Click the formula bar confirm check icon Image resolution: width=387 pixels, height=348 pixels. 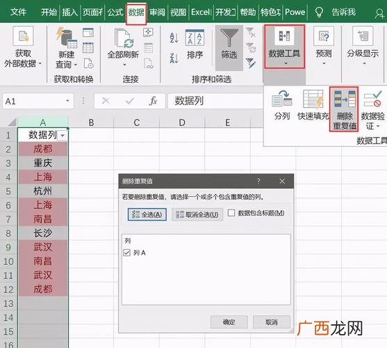tap(129, 101)
